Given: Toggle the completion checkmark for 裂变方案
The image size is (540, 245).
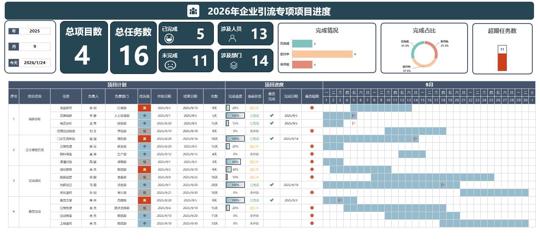Looking at the screenshot, I should (x=271, y=200).
